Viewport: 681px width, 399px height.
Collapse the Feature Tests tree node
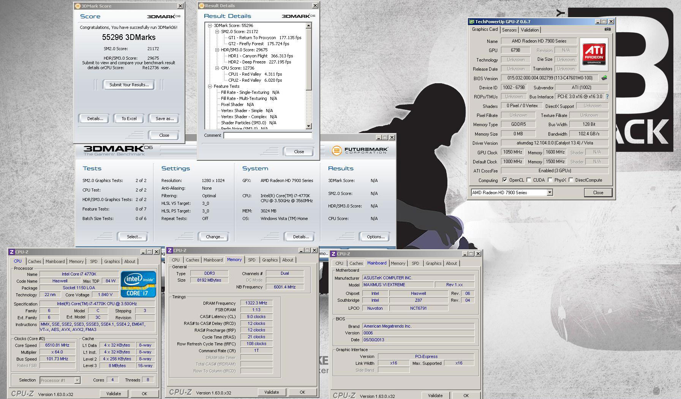[x=210, y=86]
